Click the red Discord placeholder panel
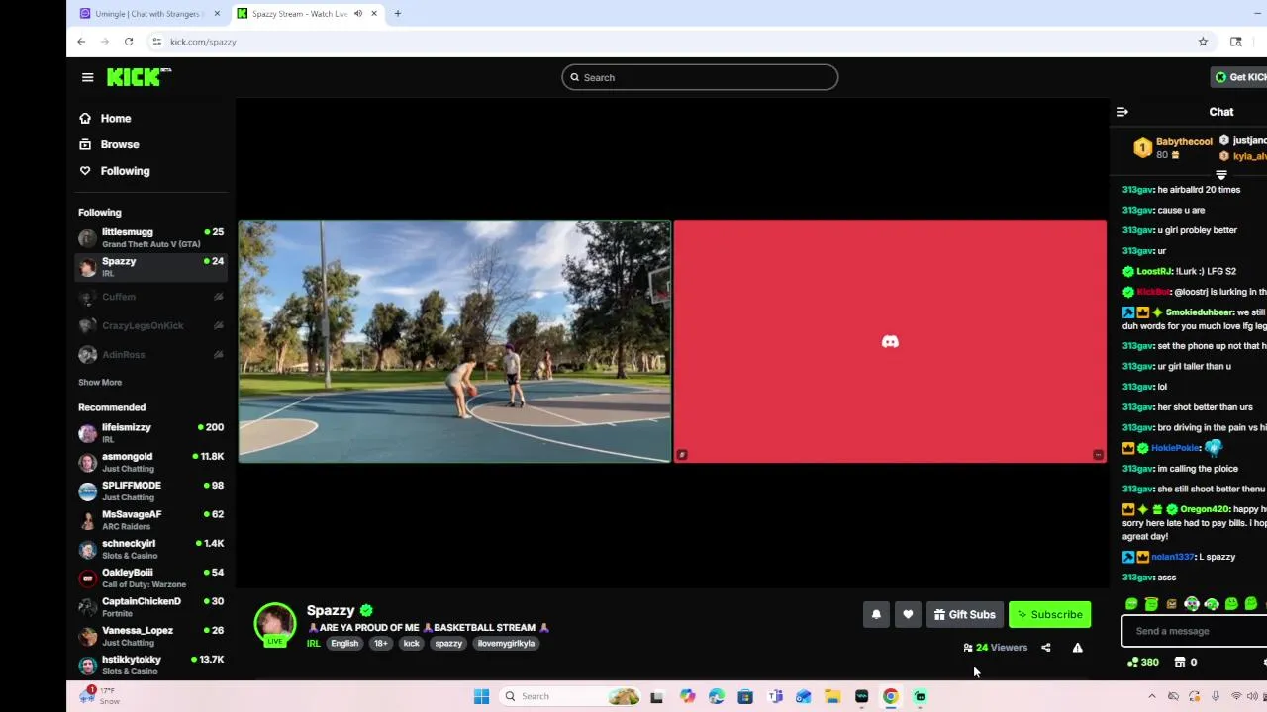Image resolution: width=1267 pixels, height=712 pixels. tap(890, 341)
